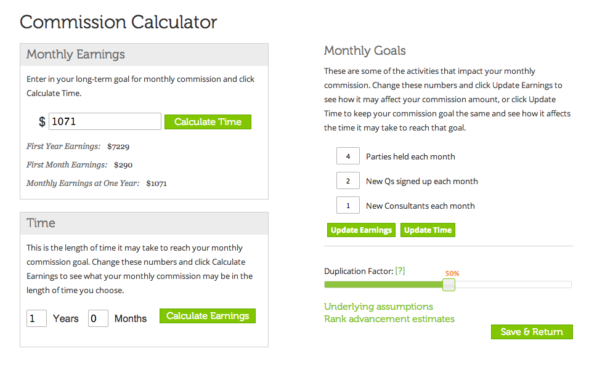The height and width of the screenshot is (367, 589).
Task: Click the Commission Calculator page title
Action: pyautogui.click(x=118, y=22)
